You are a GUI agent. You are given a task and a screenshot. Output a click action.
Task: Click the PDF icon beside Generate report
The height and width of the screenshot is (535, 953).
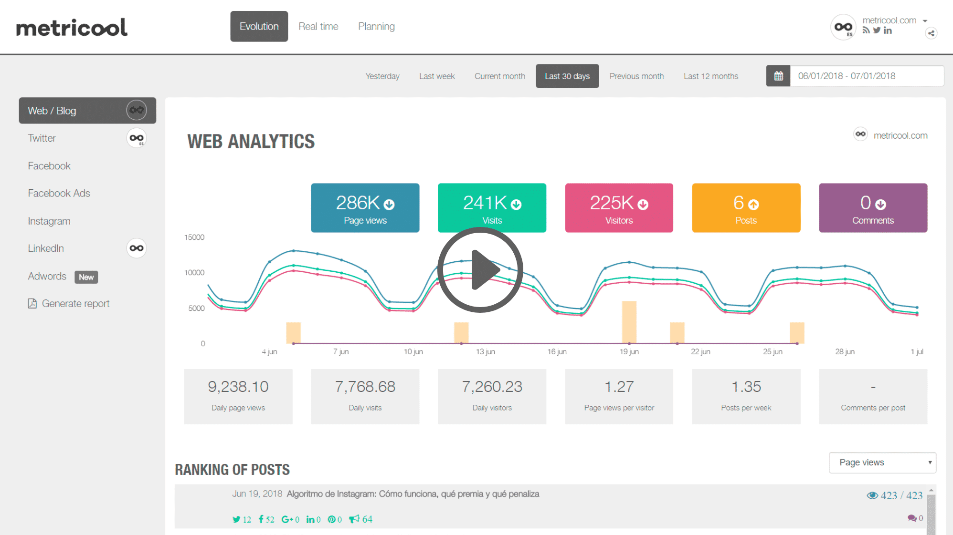32,303
